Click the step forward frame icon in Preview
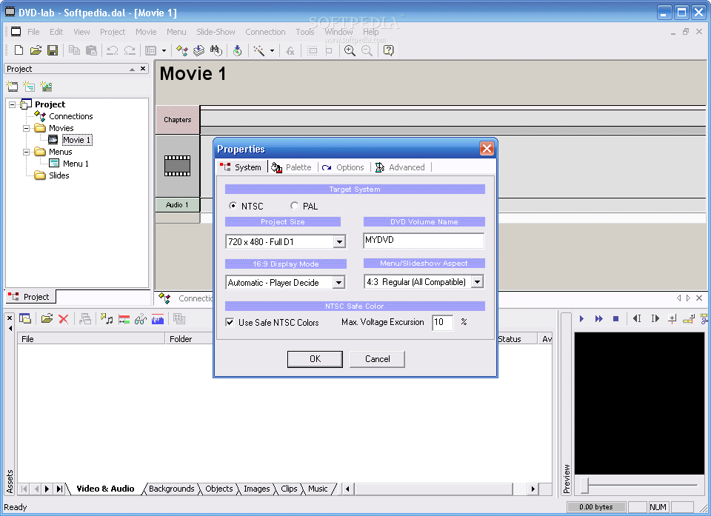711x516 pixels. (x=655, y=319)
